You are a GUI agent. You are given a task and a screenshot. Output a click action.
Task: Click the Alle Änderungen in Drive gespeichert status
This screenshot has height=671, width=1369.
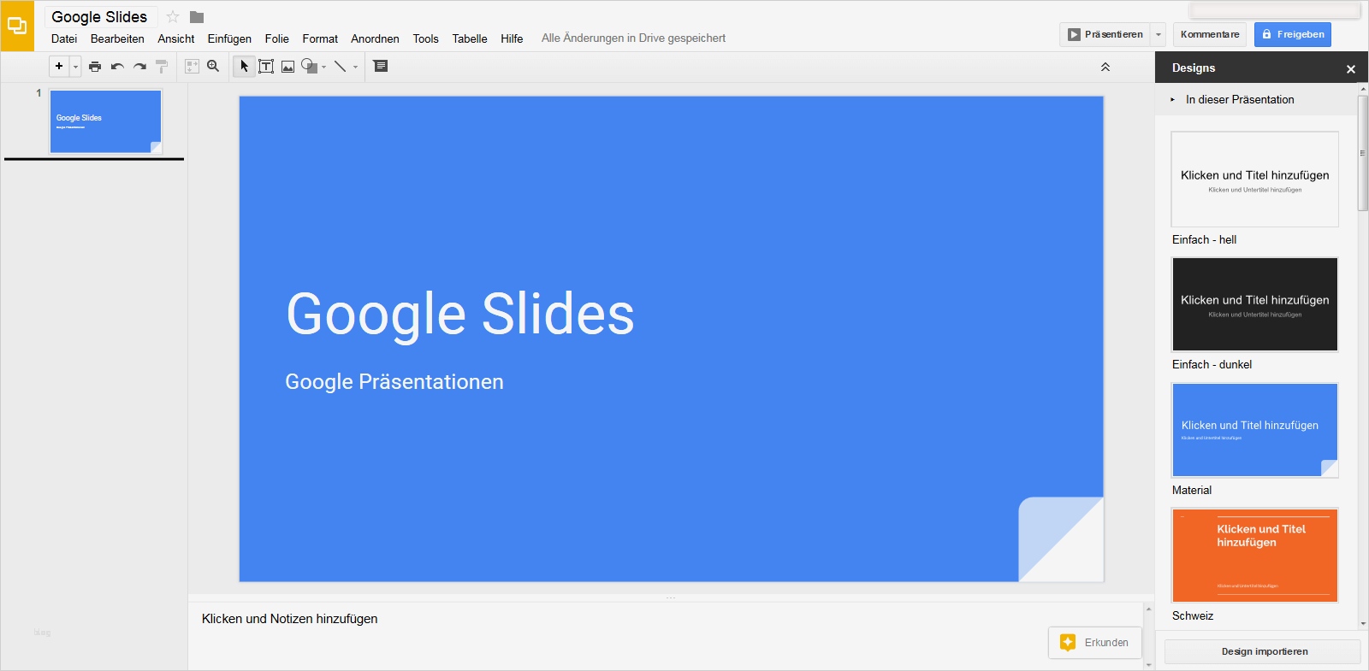click(x=633, y=38)
